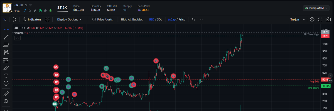Click the Volume 17 indicator label
This screenshot has height=111, width=334.
point(21,33)
